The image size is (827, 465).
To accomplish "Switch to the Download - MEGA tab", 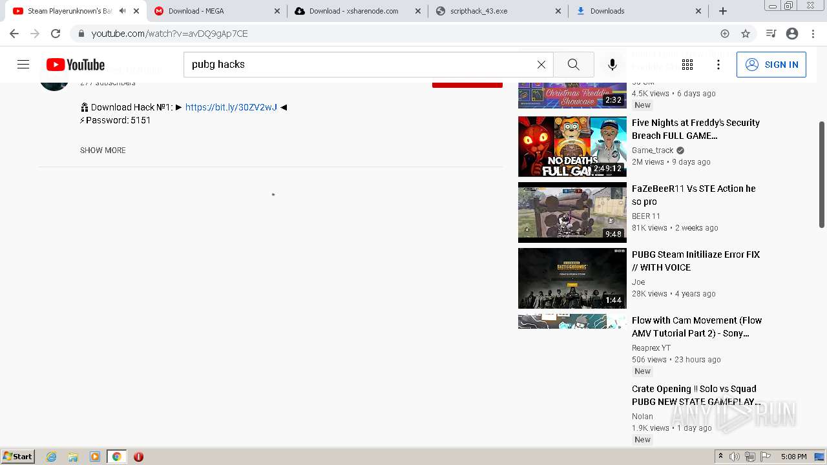I will (217, 11).
